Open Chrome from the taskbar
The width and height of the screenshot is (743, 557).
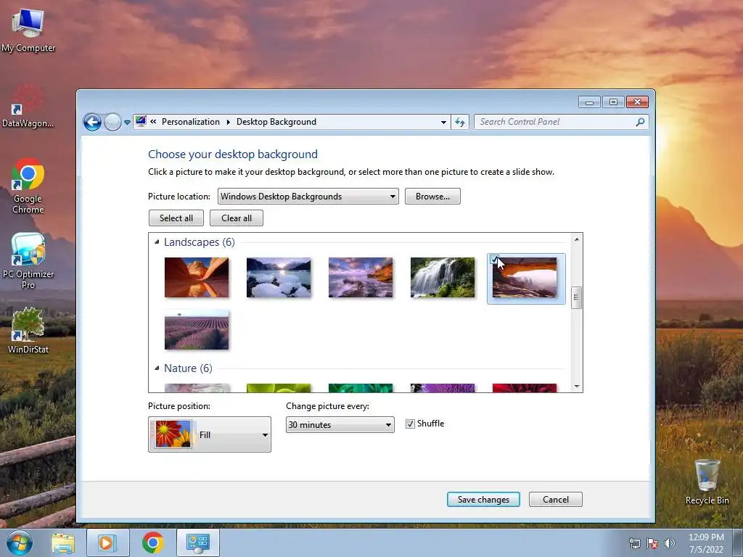pyautogui.click(x=152, y=542)
